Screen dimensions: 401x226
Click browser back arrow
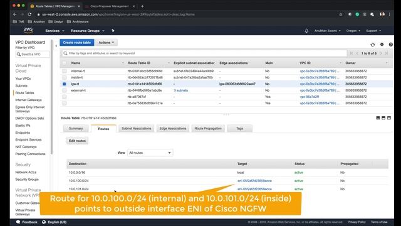click(x=15, y=14)
